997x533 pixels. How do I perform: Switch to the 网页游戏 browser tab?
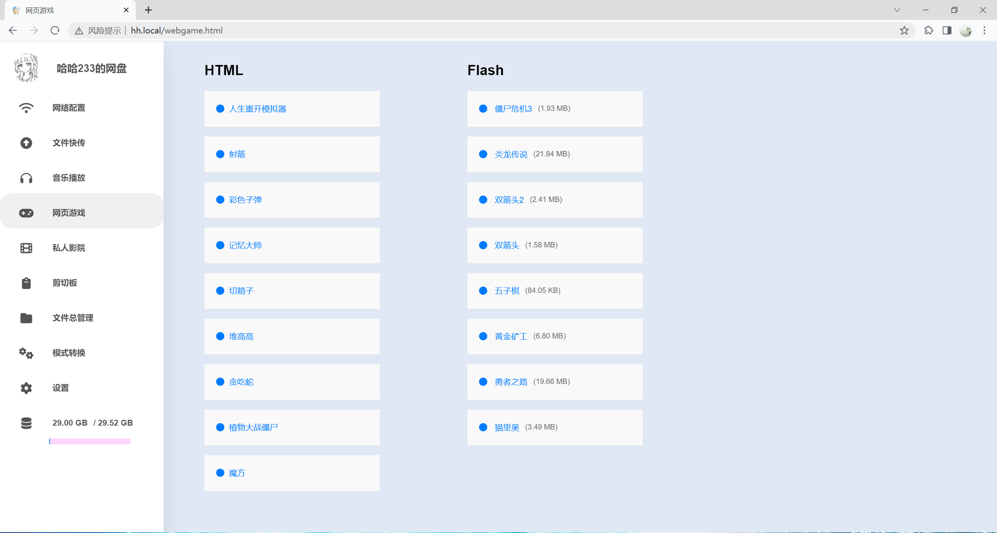pyautogui.click(x=66, y=10)
